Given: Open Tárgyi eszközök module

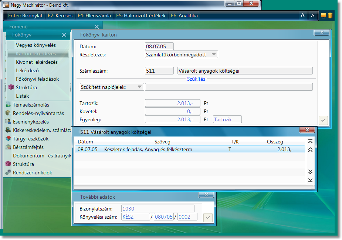Looking at the screenshot, I should [31, 139].
